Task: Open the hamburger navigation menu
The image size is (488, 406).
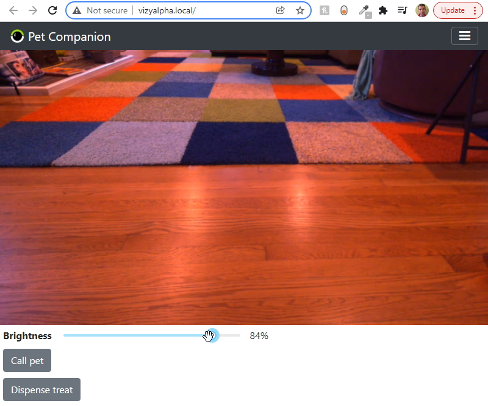Action: click(464, 37)
